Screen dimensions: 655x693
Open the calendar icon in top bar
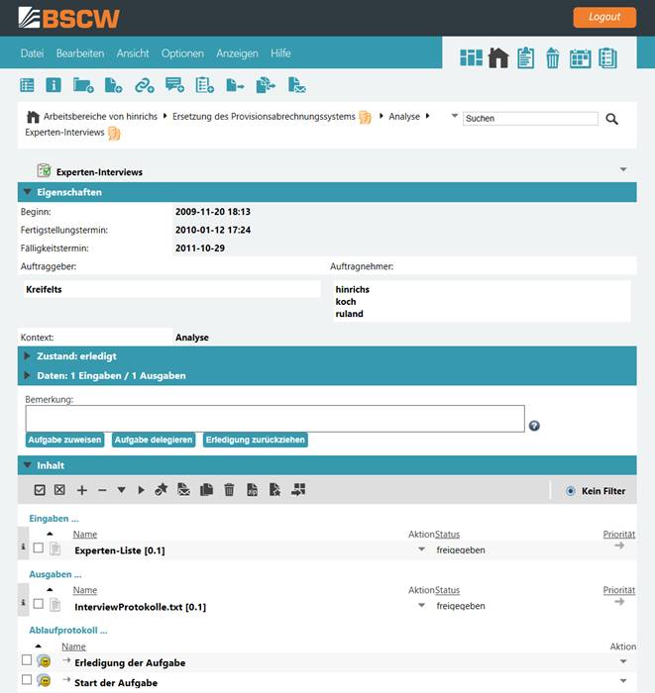click(580, 58)
